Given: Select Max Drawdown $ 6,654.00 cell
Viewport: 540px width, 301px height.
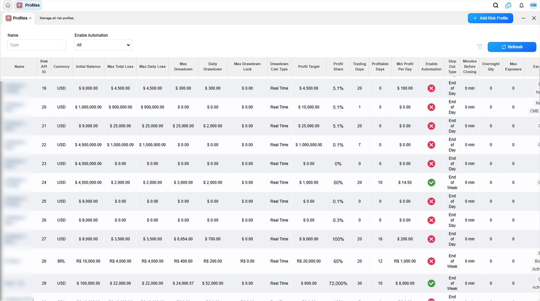Looking at the screenshot, I should [x=183, y=239].
